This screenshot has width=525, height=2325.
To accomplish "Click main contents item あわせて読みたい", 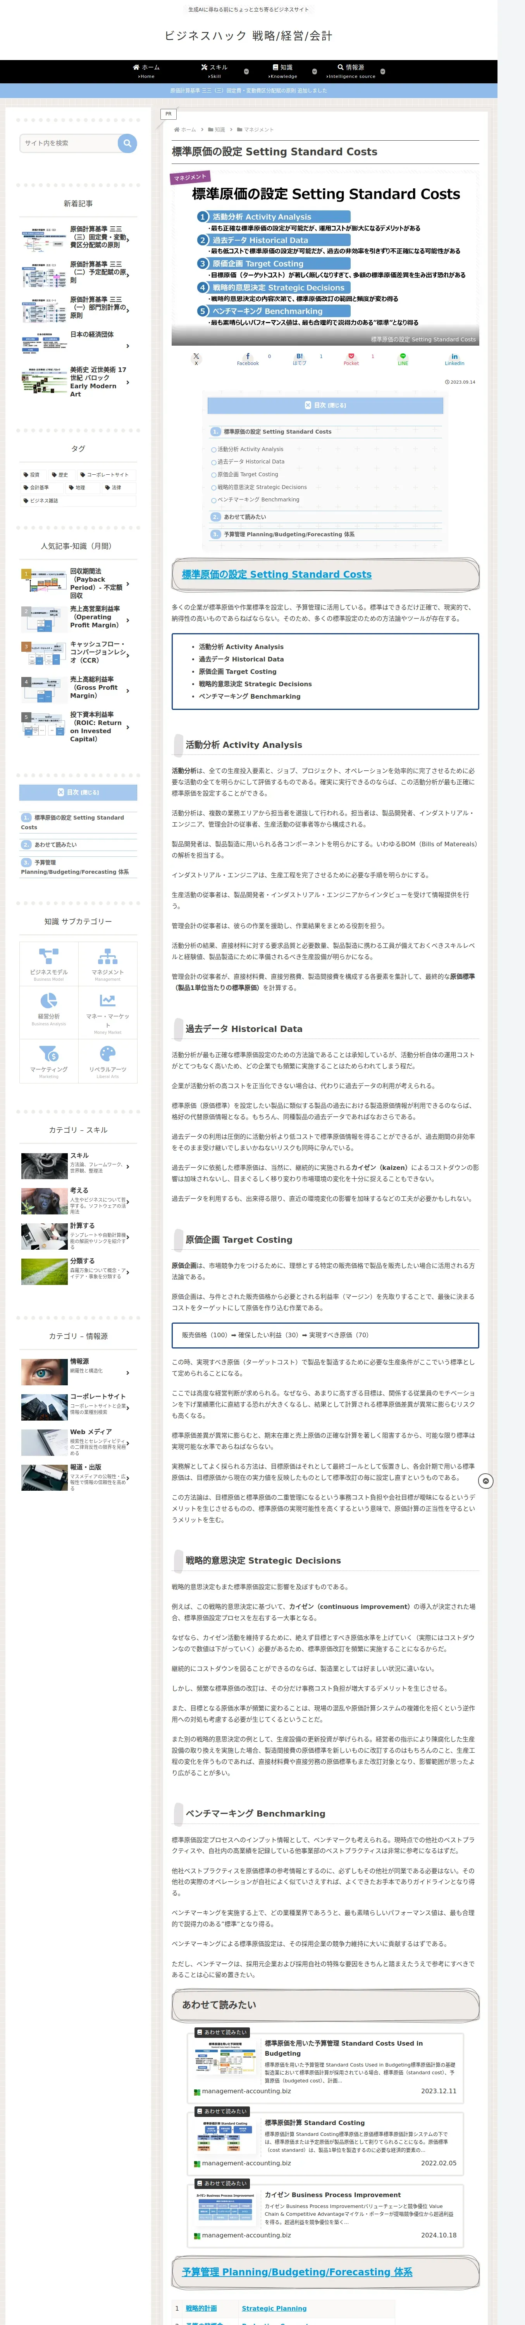I will click(244, 517).
